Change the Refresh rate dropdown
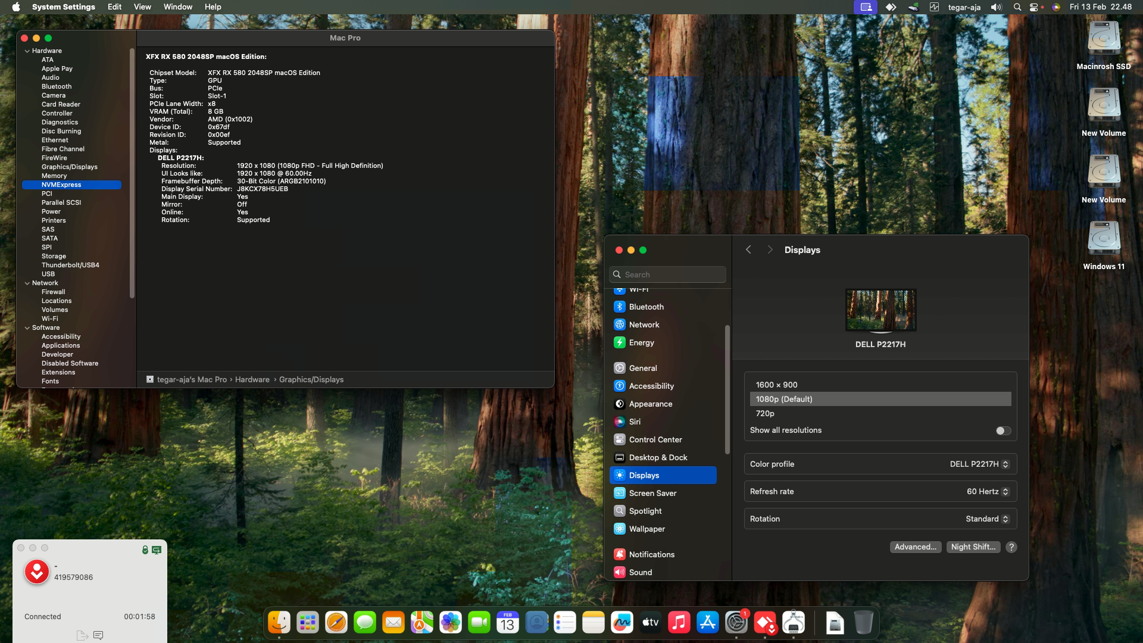Screen dimensions: 1143x643 pyautogui.click(x=988, y=492)
